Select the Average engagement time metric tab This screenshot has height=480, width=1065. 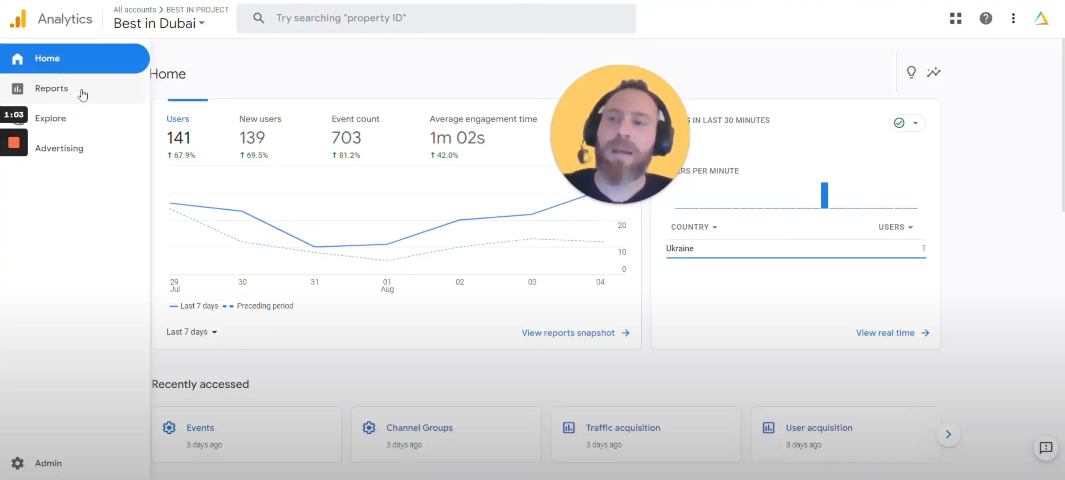(x=483, y=137)
